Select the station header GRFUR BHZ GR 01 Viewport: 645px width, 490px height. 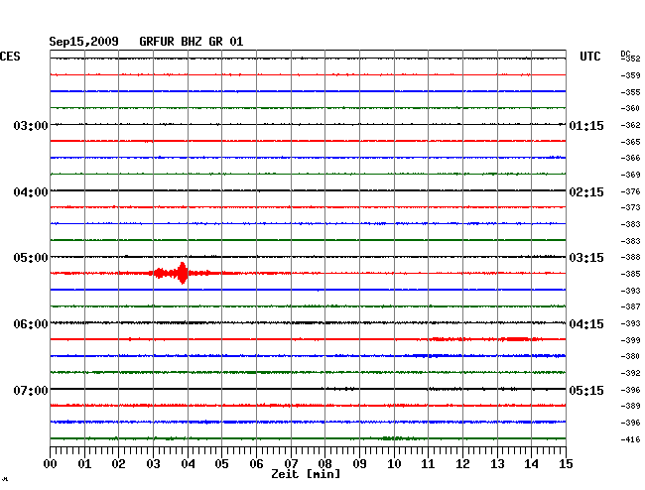[x=192, y=42]
